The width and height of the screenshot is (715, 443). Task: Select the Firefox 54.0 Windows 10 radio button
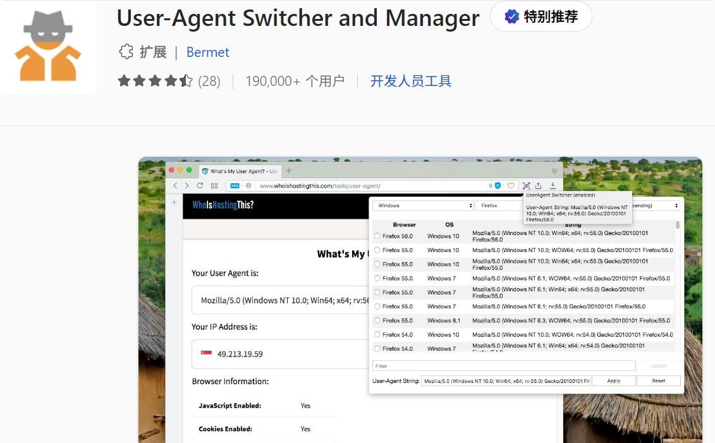(377, 335)
